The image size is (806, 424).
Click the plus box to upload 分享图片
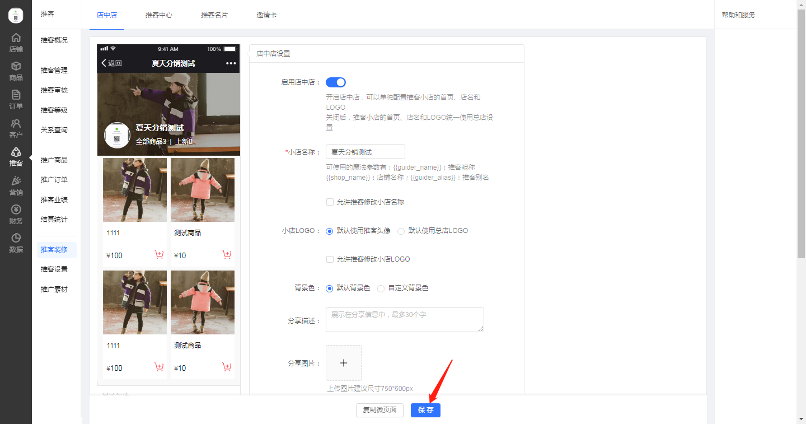pos(344,363)
